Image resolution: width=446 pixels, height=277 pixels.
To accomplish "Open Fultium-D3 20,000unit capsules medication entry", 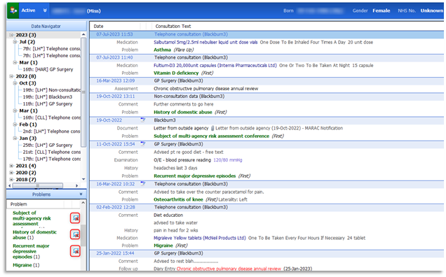I will (x=215, y=66).
